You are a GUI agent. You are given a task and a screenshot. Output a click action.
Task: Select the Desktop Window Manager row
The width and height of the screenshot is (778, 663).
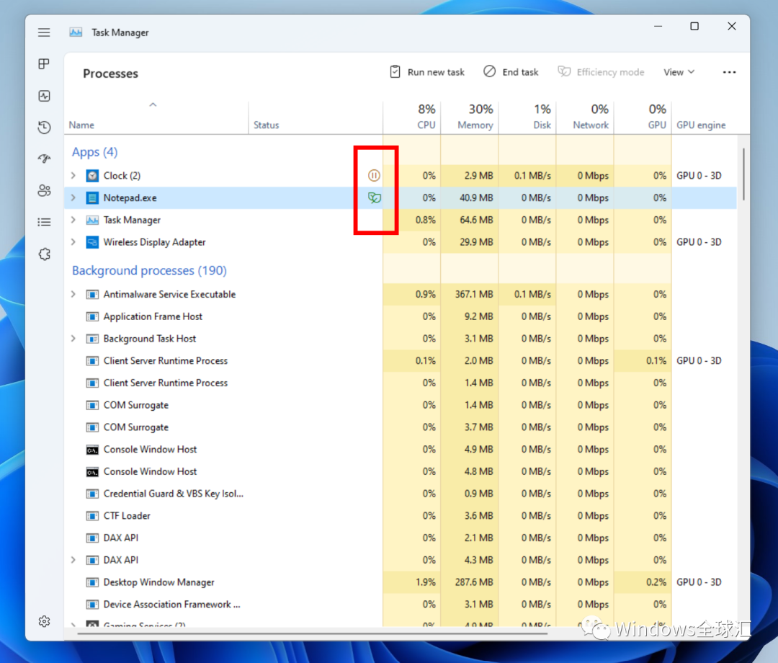(401, 582)
